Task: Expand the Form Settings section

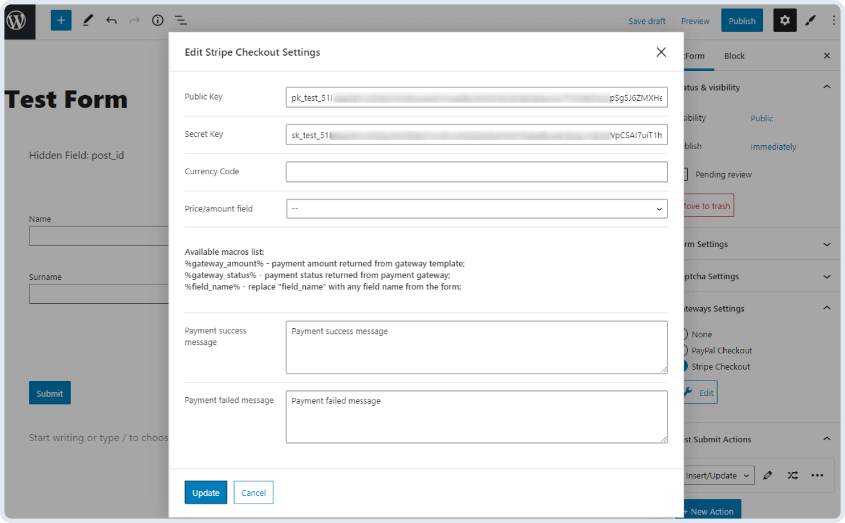Action: pos(827,244)
